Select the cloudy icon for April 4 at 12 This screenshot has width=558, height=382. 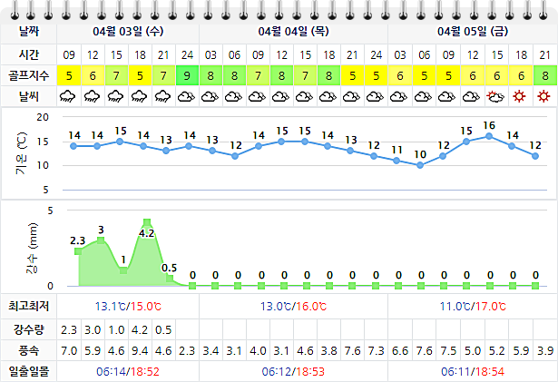pyautogui.click(x=280, y=96)
